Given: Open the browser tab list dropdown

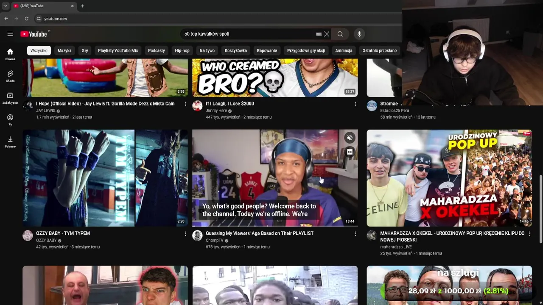Looking at the screenshot, I should [6, 6].
